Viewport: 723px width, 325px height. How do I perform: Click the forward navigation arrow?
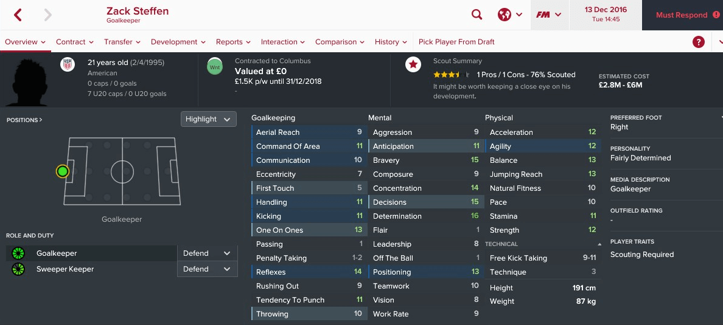point(47,15)
